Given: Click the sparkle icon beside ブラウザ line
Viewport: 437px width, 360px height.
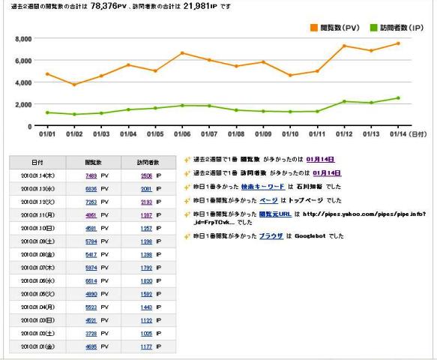Looking at the screenshot, I should pyautogui.click(x=187, y=236).
